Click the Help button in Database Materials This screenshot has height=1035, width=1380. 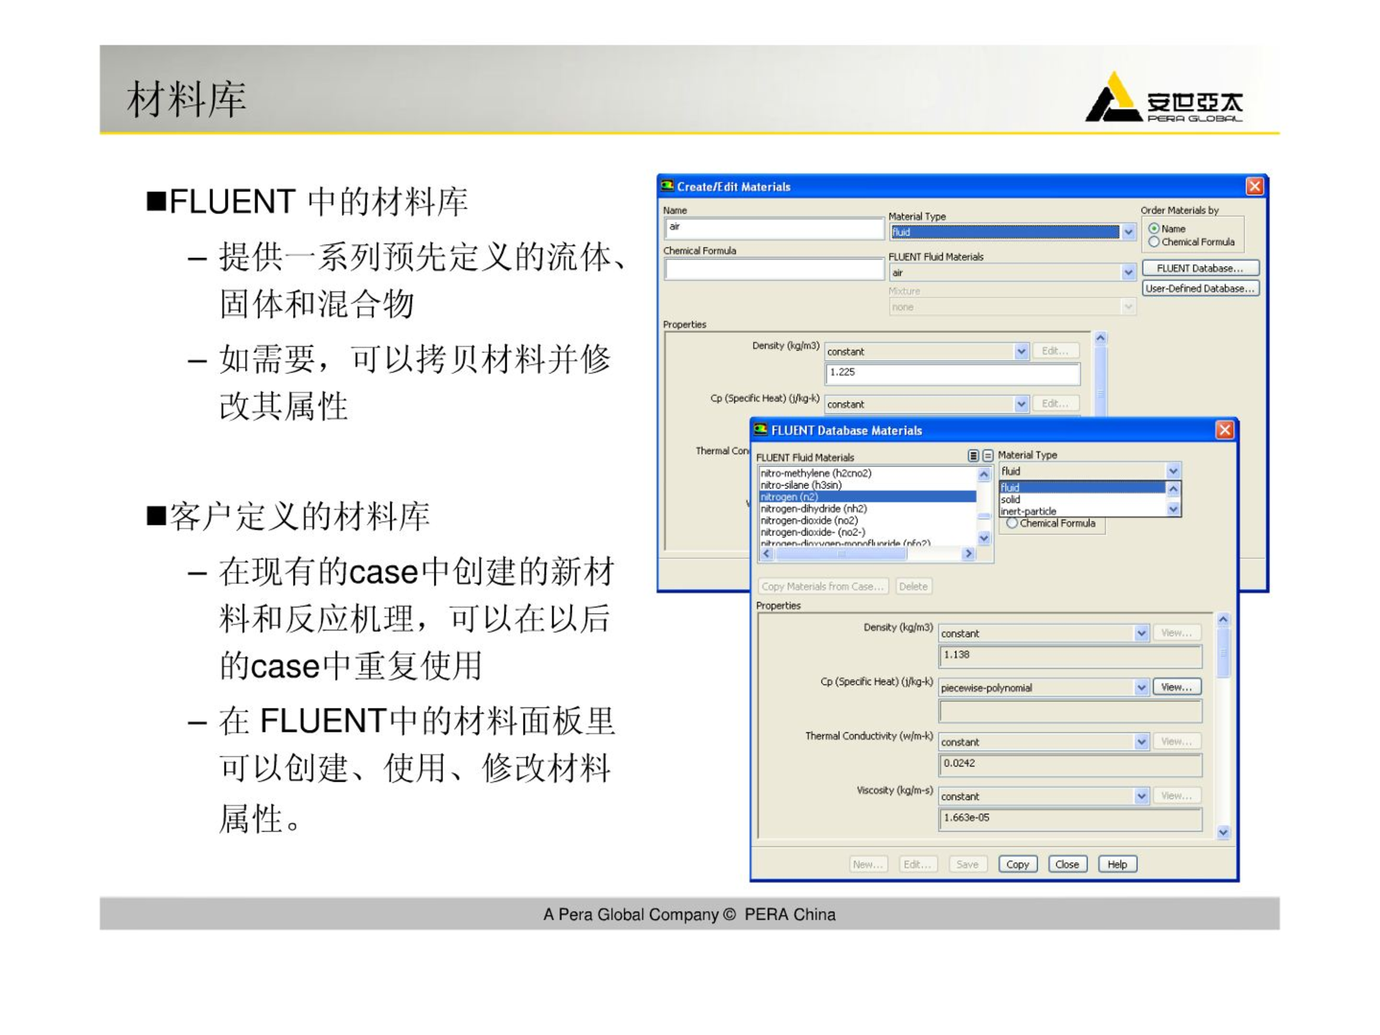point(1118,864)
